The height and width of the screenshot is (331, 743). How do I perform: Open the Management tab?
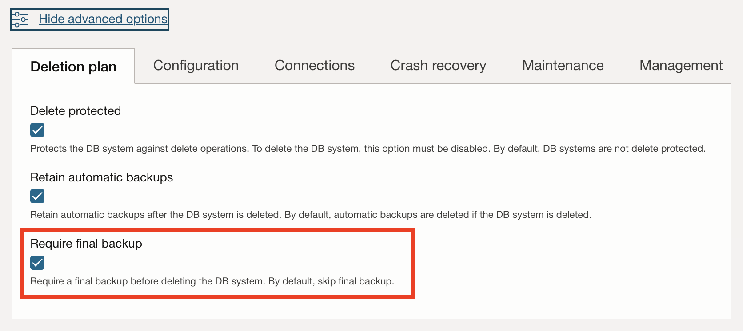(680, 65)
